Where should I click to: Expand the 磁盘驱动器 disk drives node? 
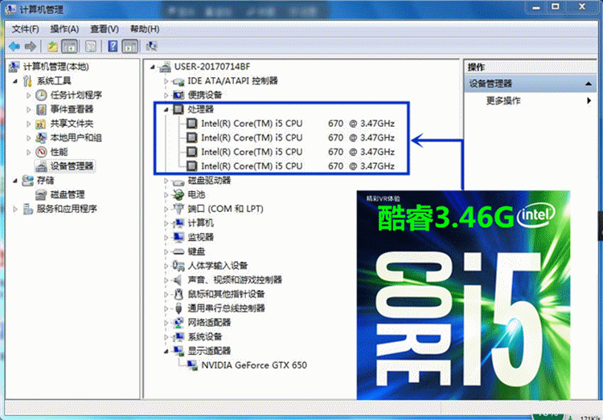166,181
